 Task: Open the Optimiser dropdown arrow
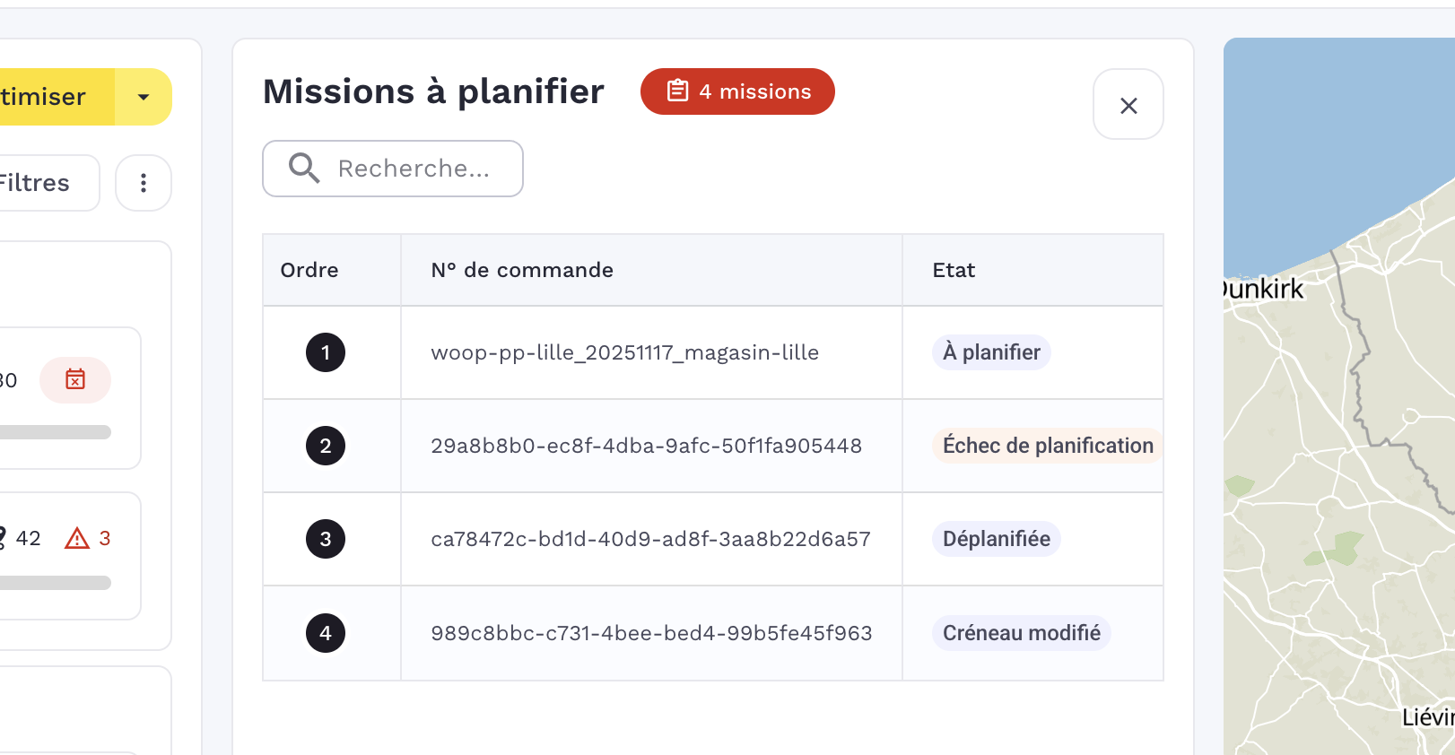144,97
